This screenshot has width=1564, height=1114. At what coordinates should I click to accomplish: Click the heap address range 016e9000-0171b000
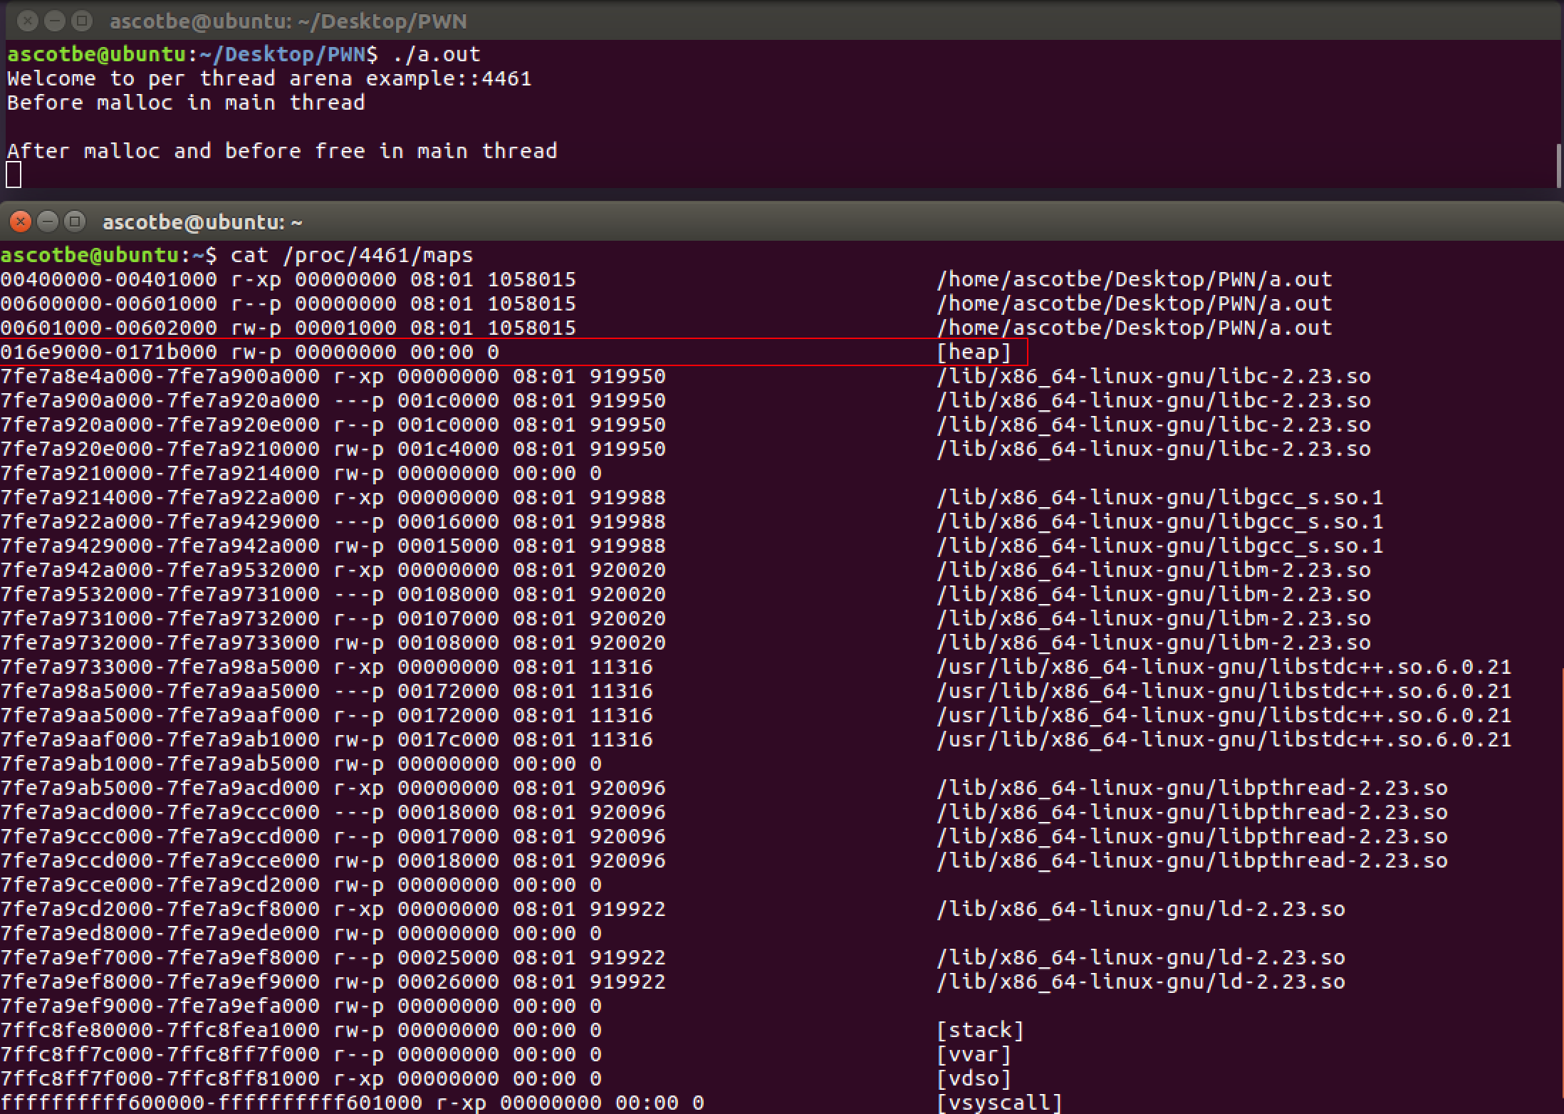click(108, 352)
